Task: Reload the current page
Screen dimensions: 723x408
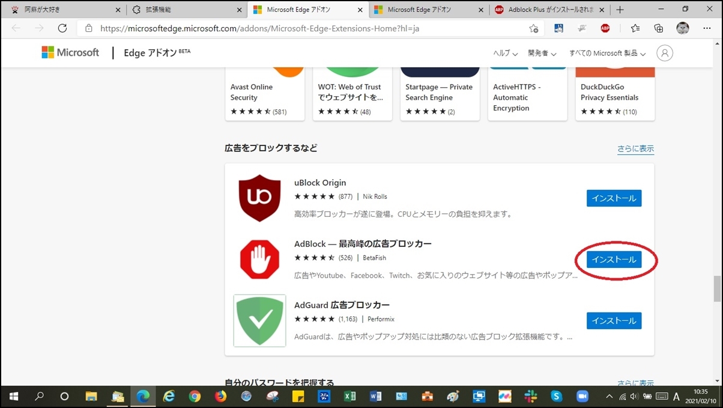Action: point(62,28)
